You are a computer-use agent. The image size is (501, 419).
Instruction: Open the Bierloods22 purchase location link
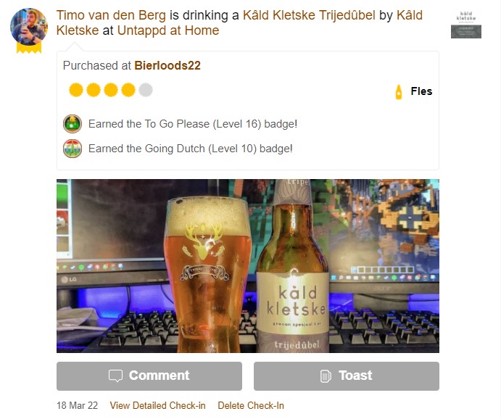(167, 65)
